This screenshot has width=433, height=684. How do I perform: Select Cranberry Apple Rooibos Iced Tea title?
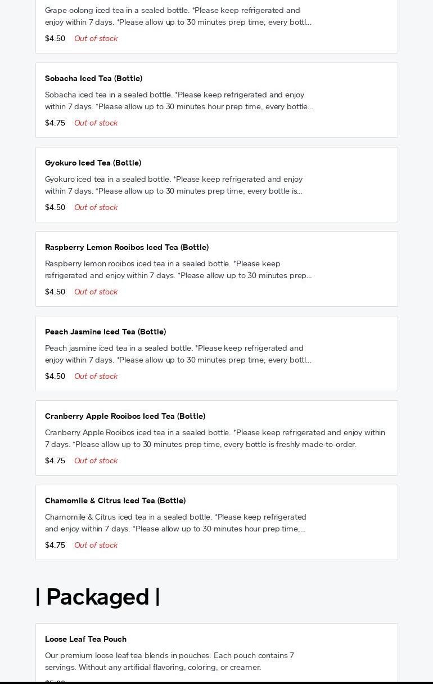tap(125, 416)
